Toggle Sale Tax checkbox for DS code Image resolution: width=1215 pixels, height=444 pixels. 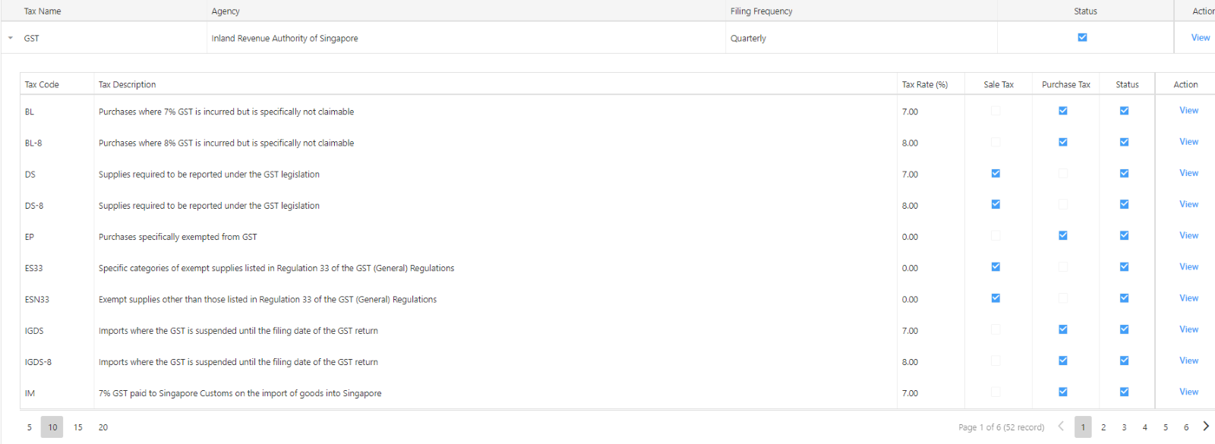tap(996, 174)
